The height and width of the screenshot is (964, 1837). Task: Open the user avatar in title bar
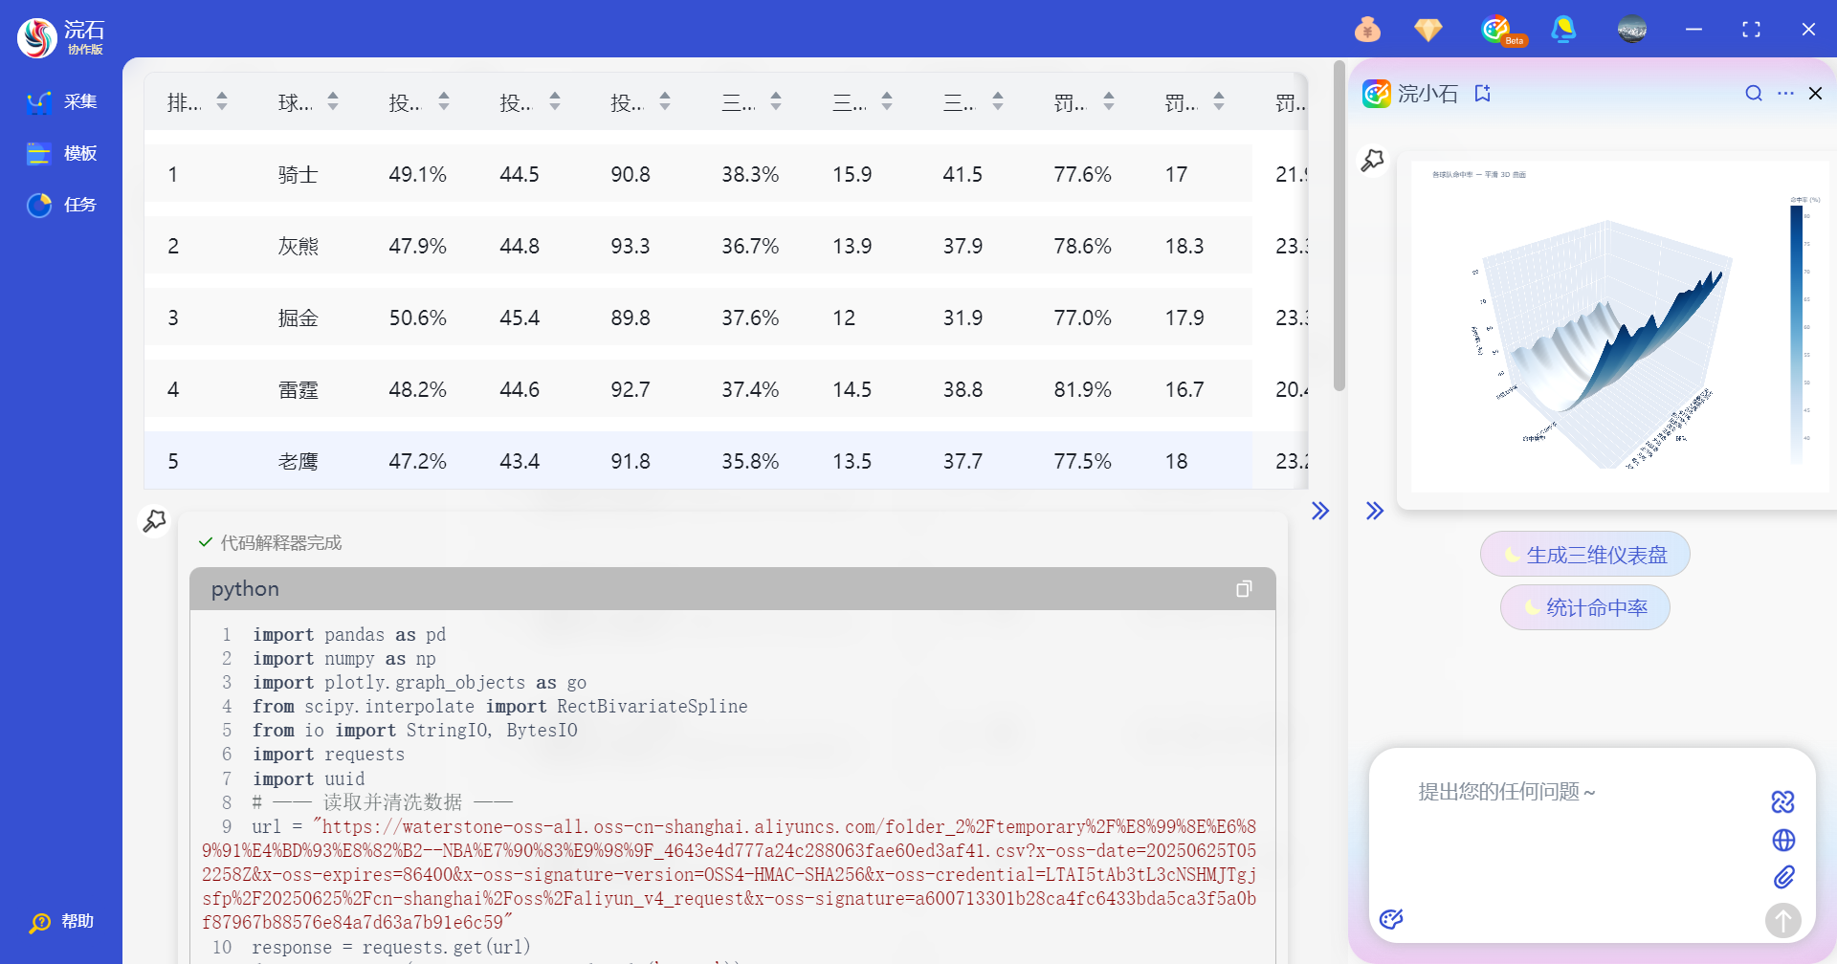[x=1631, y=30]
